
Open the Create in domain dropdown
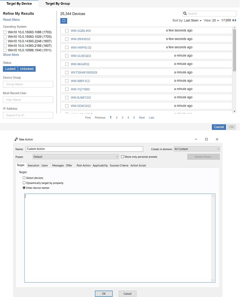(x=197, y=149)
